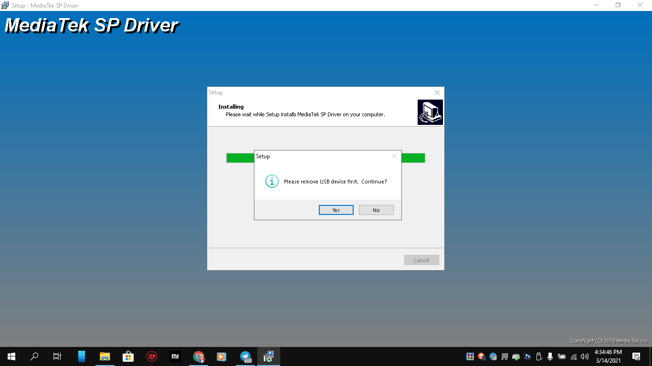This screenshot has width=652, height=366.
Task: Check battery status in the system tray
Action: coord(562,356)
